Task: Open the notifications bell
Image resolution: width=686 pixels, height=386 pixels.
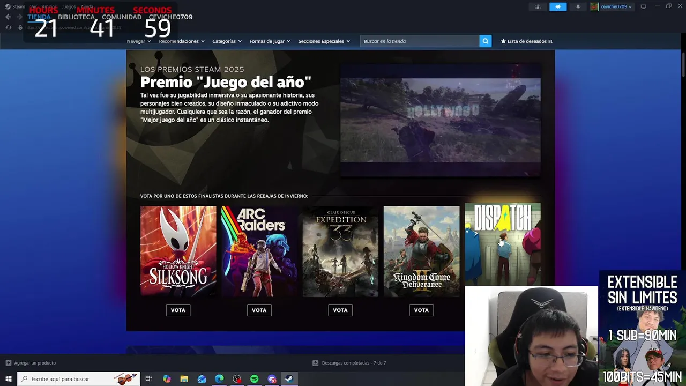Action: pyautogui.click(x=578, y=6)
